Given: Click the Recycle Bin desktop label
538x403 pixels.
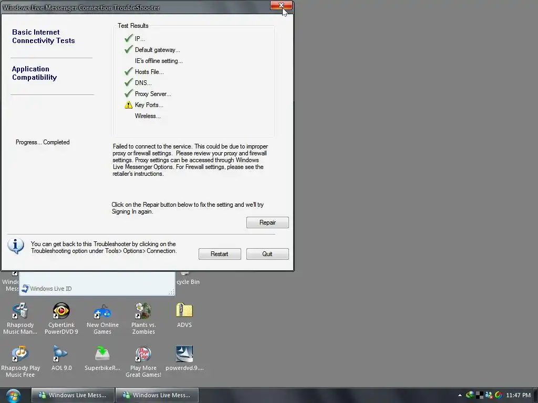Looking at the screenshot, I should [x=188, y=282].
